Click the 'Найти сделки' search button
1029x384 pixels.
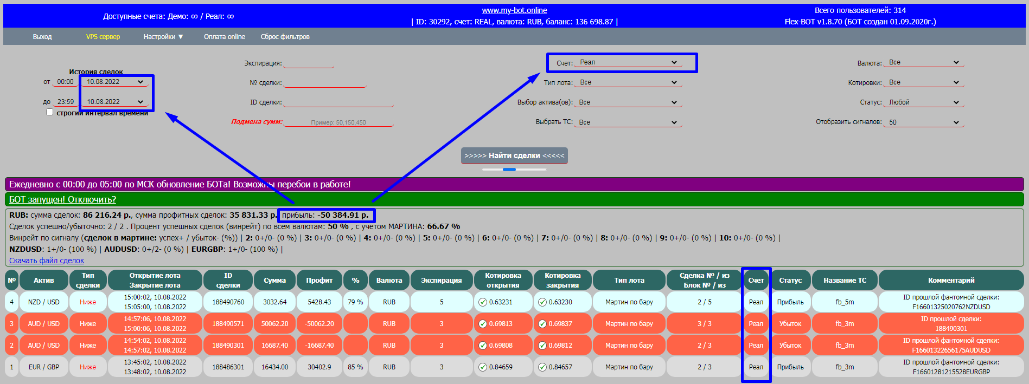pyautogui.click(x=514, y=155)
